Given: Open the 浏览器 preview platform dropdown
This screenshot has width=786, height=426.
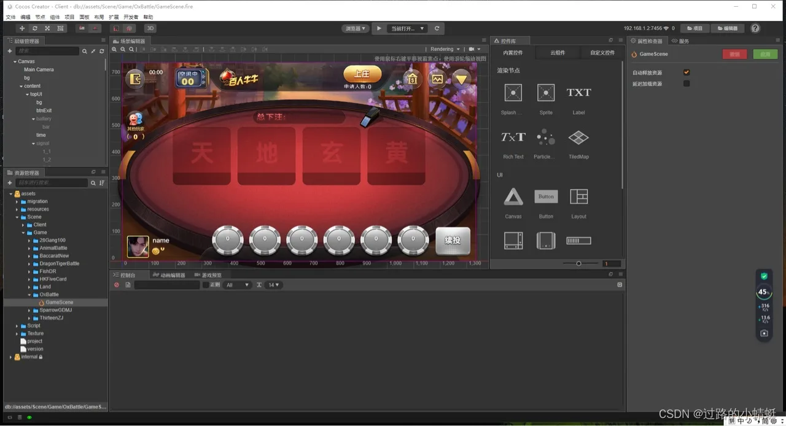Looking at the screenshot, I should pyautogui.click(x=355, y=28).
